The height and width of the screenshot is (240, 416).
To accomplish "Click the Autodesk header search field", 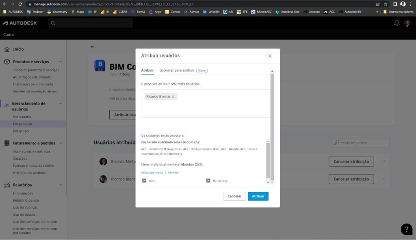I will click(91, 23).
